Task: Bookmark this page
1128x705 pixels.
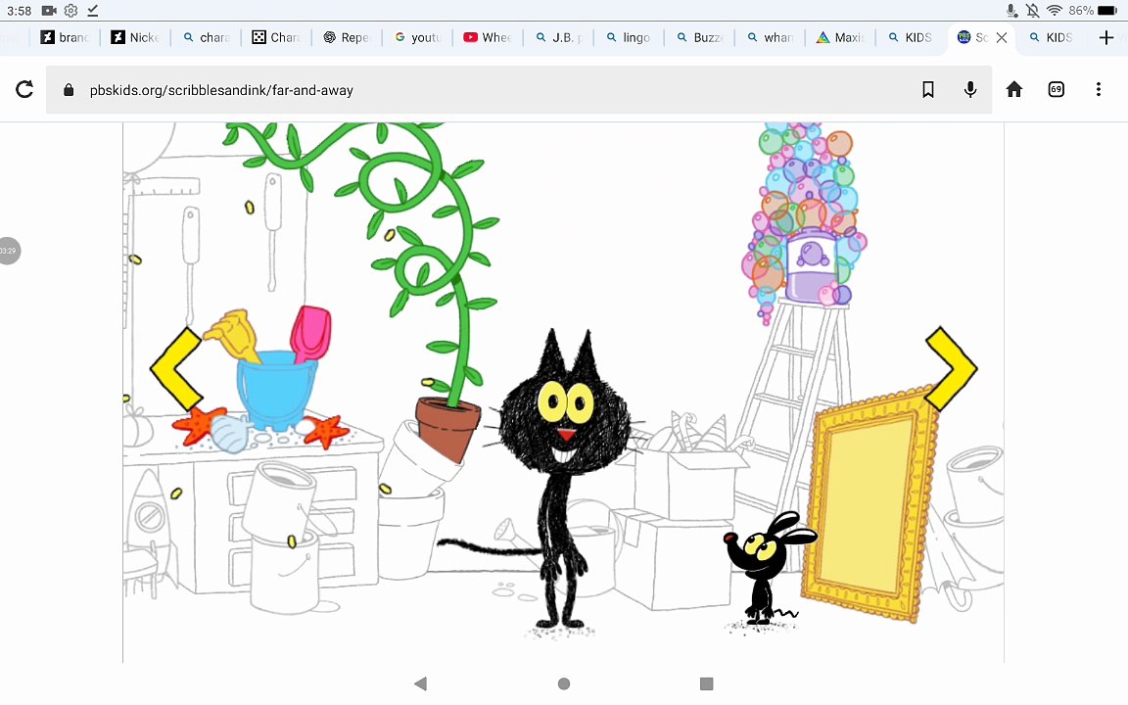Action: (928, 89)
